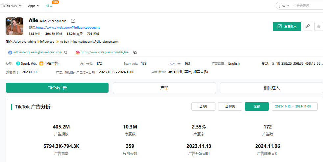Click the 广告语言 English value

(234, 63)
